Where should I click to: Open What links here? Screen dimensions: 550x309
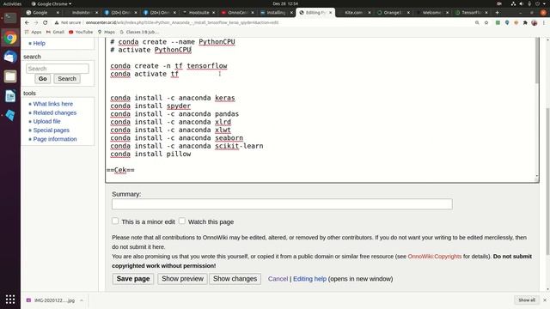[x=53, y=104]
